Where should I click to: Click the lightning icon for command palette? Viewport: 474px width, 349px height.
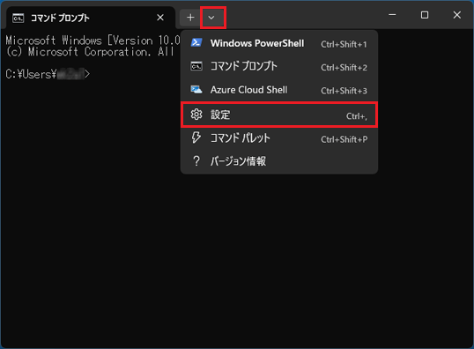point(196,137)
